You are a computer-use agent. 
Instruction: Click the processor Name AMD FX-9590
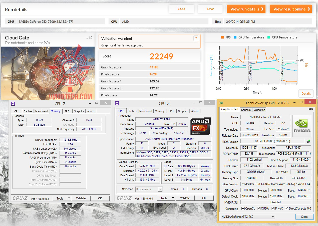pyautogui.click(x=161, y=120)
